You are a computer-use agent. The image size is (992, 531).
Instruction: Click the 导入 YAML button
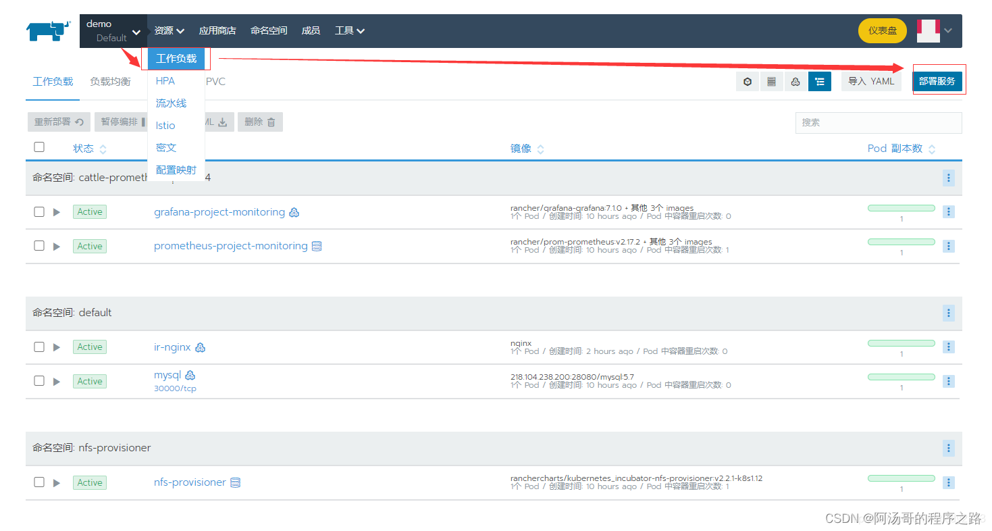[x=871, y=81]
